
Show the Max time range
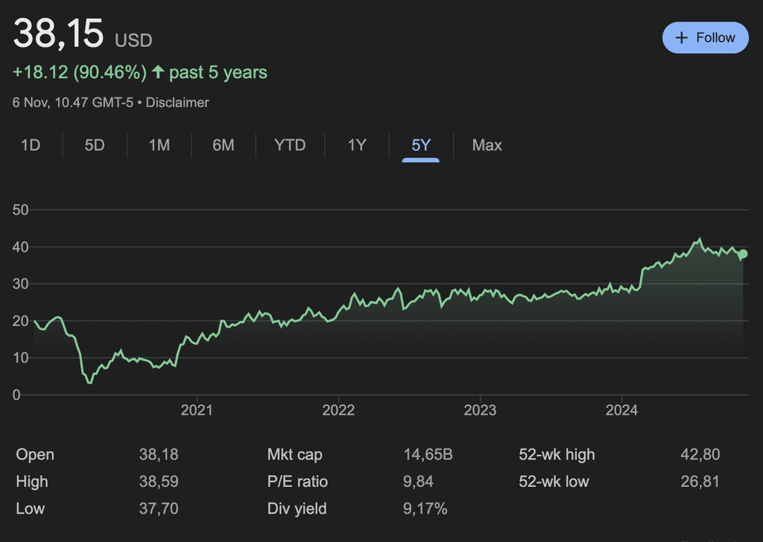(487, 145)
